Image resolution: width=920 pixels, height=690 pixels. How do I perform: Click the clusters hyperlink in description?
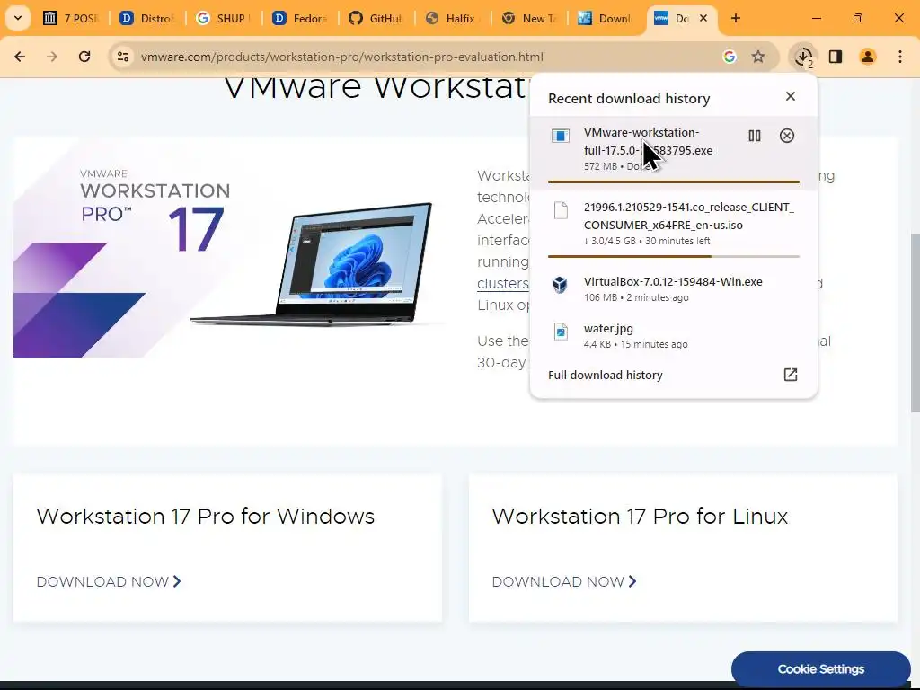tap(503, 283)
